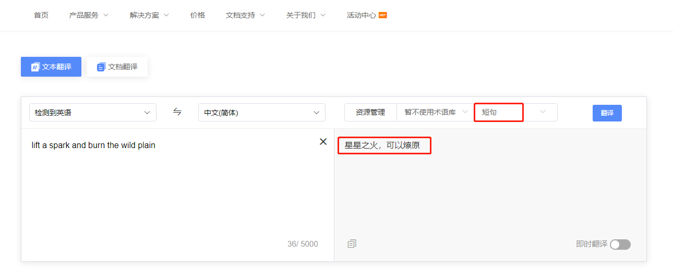Screen dimensions: 673x280
Task: Open the 中文(简体) target language dropdown
Action: (261, 113)
